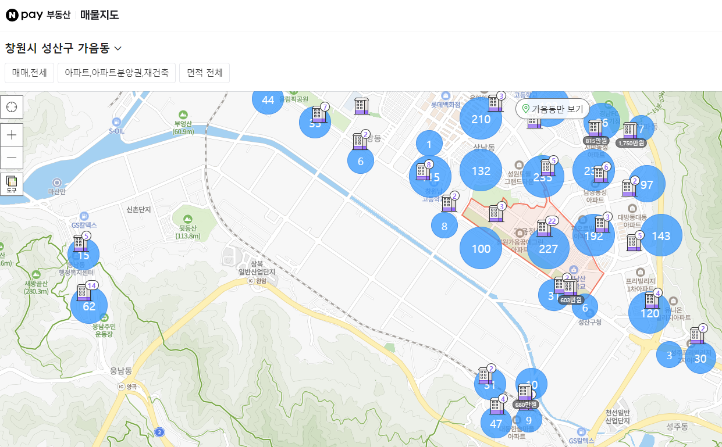This screenshot has width=722, height=447.
Task: Click the 천선일반 산업단지 label
Action: [x=617, y=416]
